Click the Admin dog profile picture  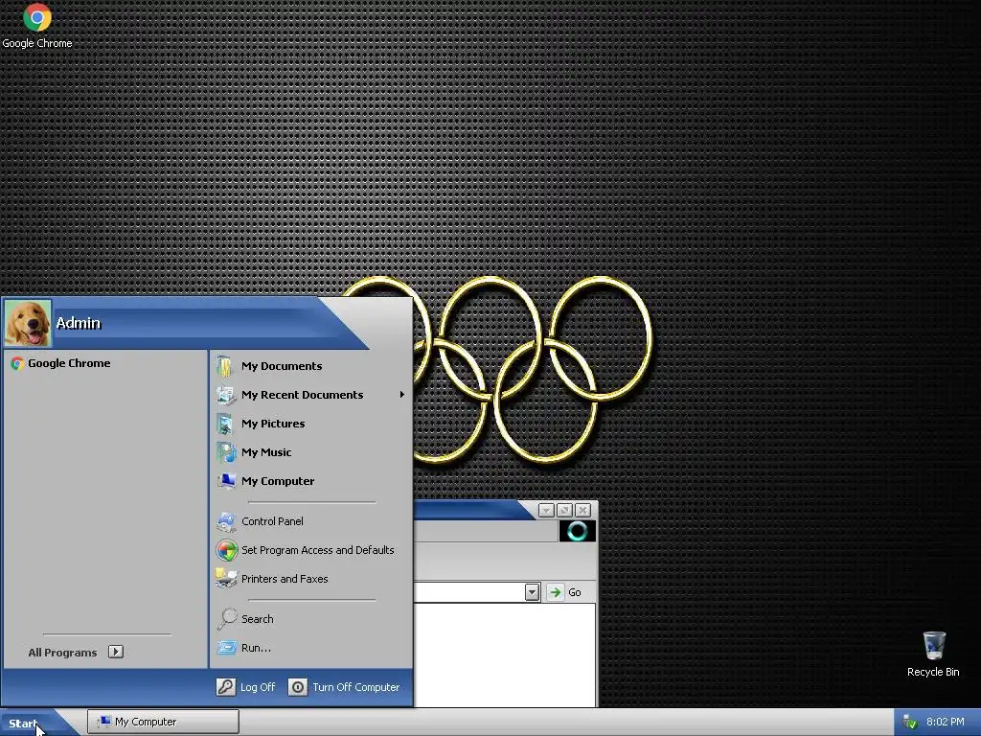(x=28, y=323)
